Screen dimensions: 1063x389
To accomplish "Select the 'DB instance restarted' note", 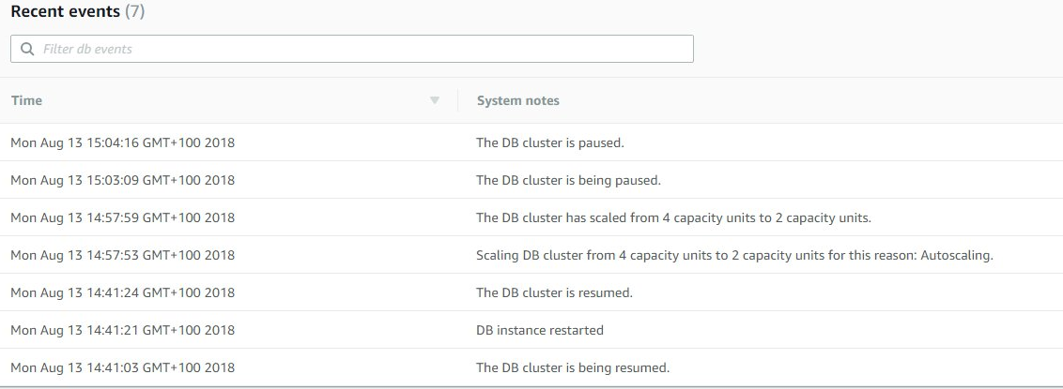I will coord(540,330).
